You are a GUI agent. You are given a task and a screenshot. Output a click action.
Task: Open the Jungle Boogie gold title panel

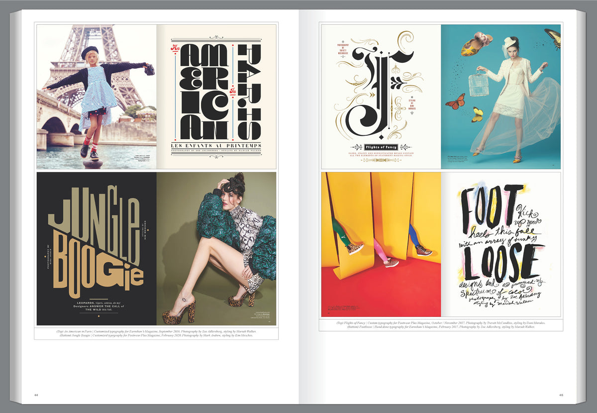click(97, 248)
